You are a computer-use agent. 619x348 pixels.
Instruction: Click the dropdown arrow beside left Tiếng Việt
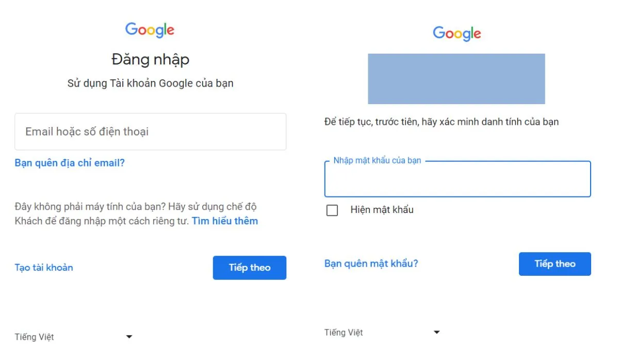pyautogui.click(x=129, y=336)
